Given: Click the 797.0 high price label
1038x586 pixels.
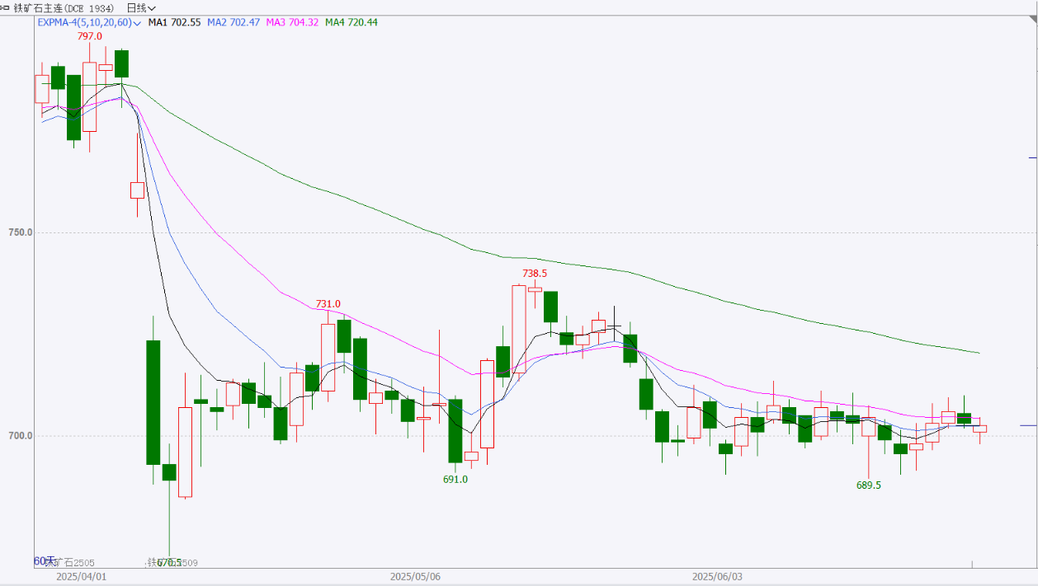Looking at the screenshot, I should coord(89,36).
